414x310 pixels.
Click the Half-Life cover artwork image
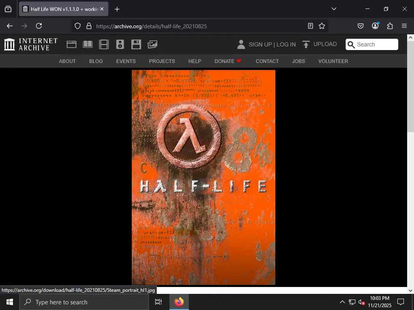click(204, 178)
